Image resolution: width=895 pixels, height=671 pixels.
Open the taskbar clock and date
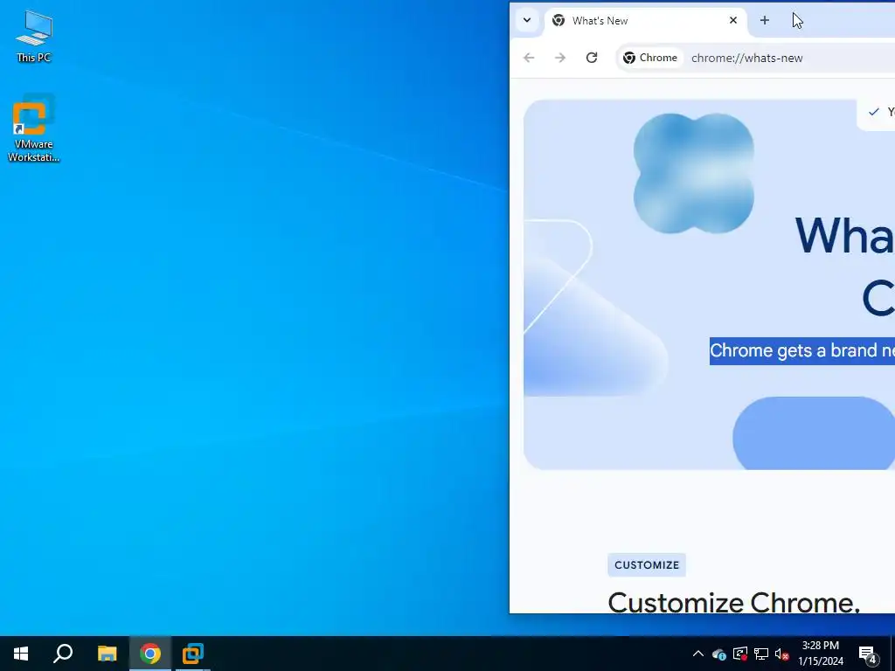(x=821, y=654)
